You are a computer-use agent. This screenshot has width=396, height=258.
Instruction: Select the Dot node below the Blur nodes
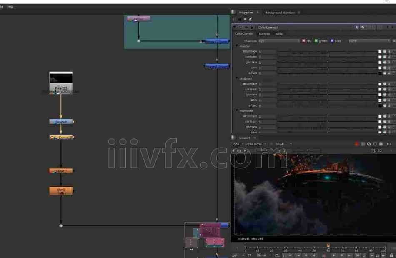click(61, 225)
